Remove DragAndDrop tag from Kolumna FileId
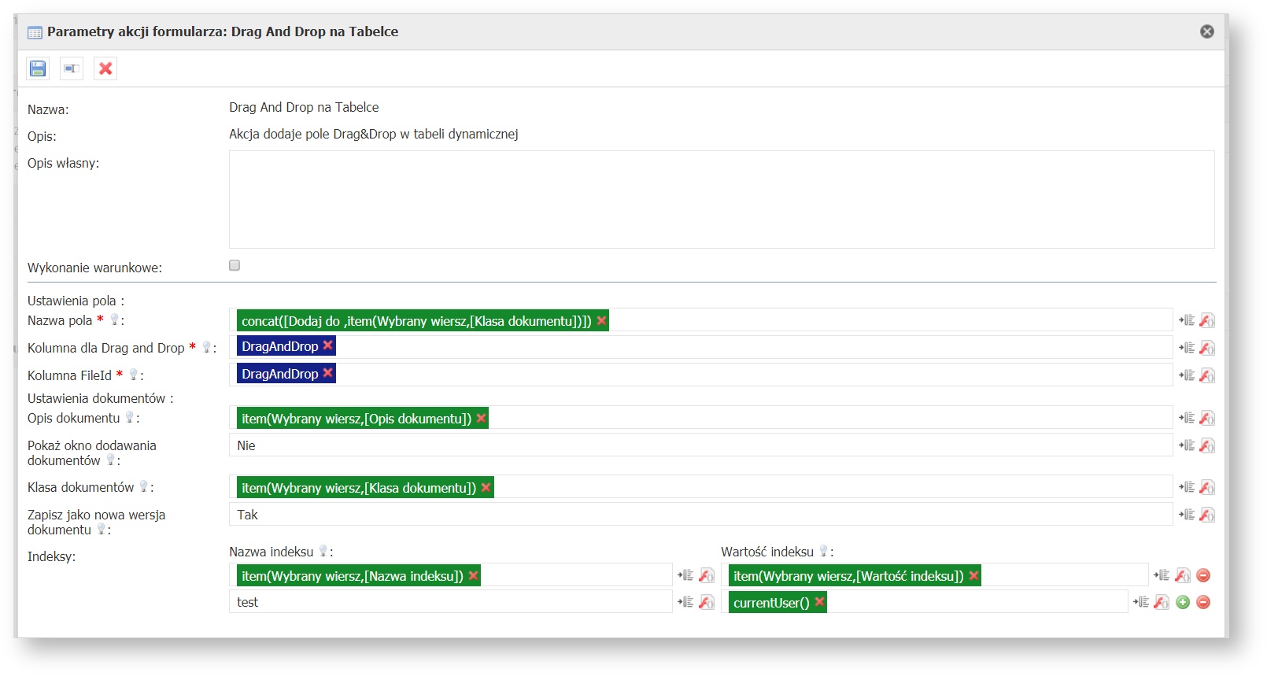The height and width of the screenshot is (676, 1267). [328, 373]
